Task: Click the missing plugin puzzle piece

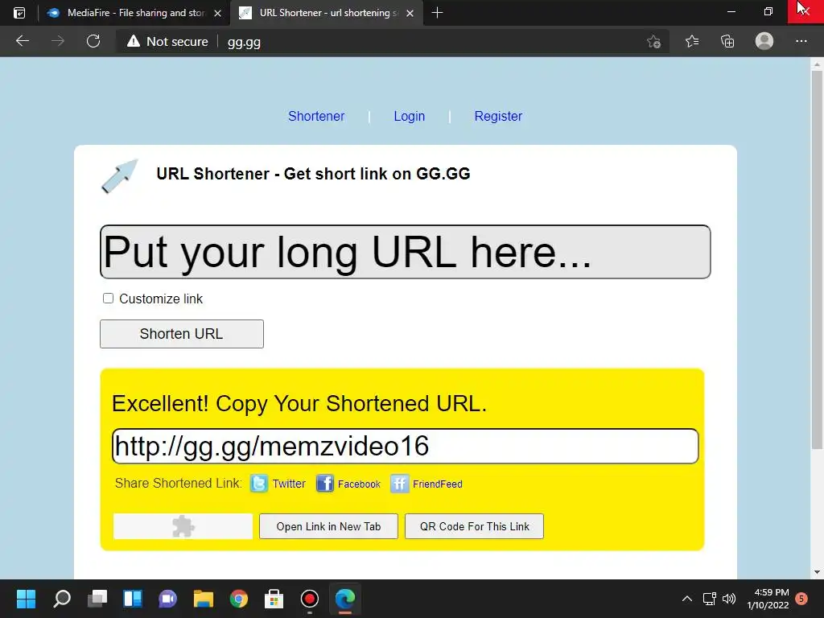Action: [183, 526]
